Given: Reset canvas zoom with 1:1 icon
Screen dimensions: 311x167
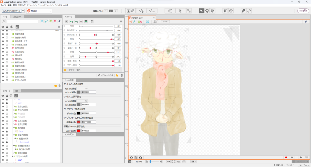Looking at the screenshot, I should pyautogui.click(x=168, y=162).
